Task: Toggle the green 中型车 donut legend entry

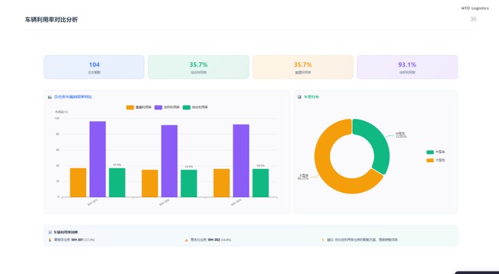Action: (436, 152)
